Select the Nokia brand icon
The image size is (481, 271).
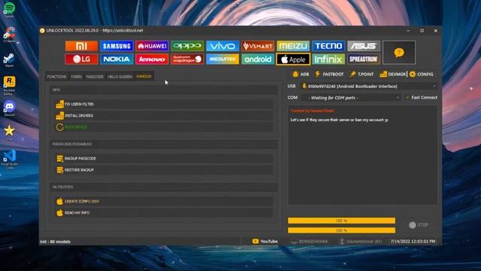(116, 59)
